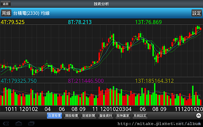This screenshot has width=203, height=127.
Task: Select the 自選報價 tab
Action: 54,115
